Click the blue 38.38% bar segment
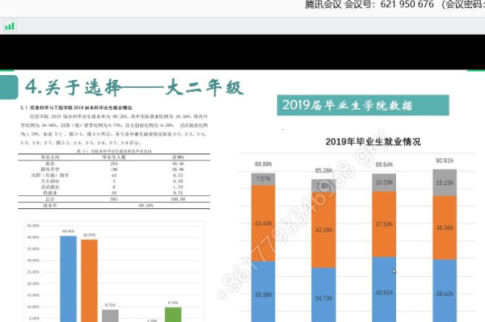Screen dimensions: 485x322 tap(264, 292)
